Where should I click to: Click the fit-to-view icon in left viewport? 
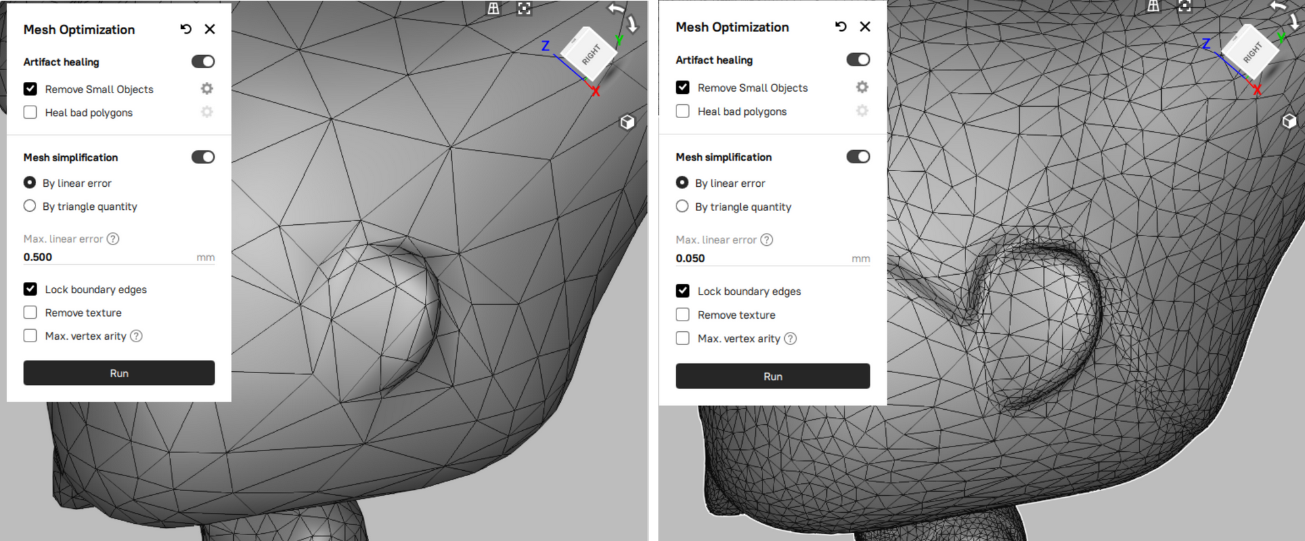(x=524, y=8)
